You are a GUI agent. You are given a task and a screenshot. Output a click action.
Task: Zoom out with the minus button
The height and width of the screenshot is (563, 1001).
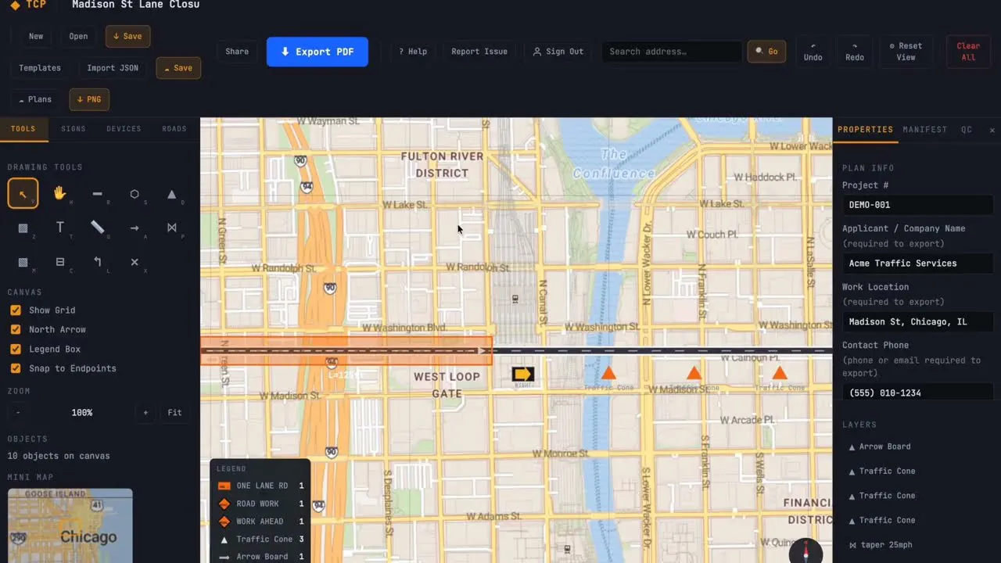click(x=18, y=412)
